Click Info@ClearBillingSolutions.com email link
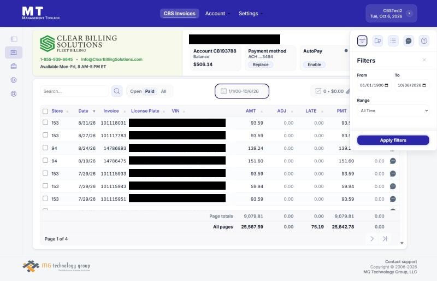The image size is (437, 281). (x=112, y=60)
